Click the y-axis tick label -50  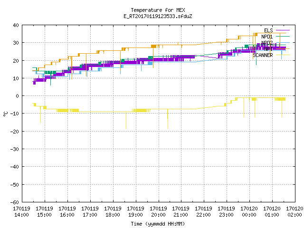click(x=15, y=185)
